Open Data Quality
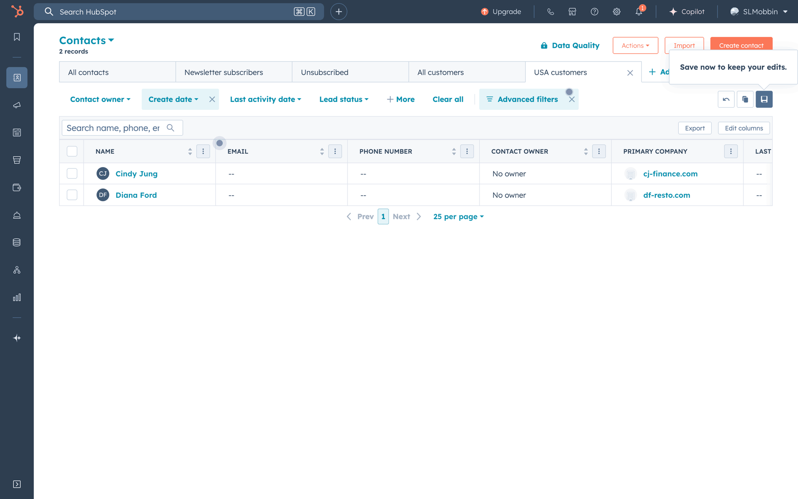 point(570,45)
